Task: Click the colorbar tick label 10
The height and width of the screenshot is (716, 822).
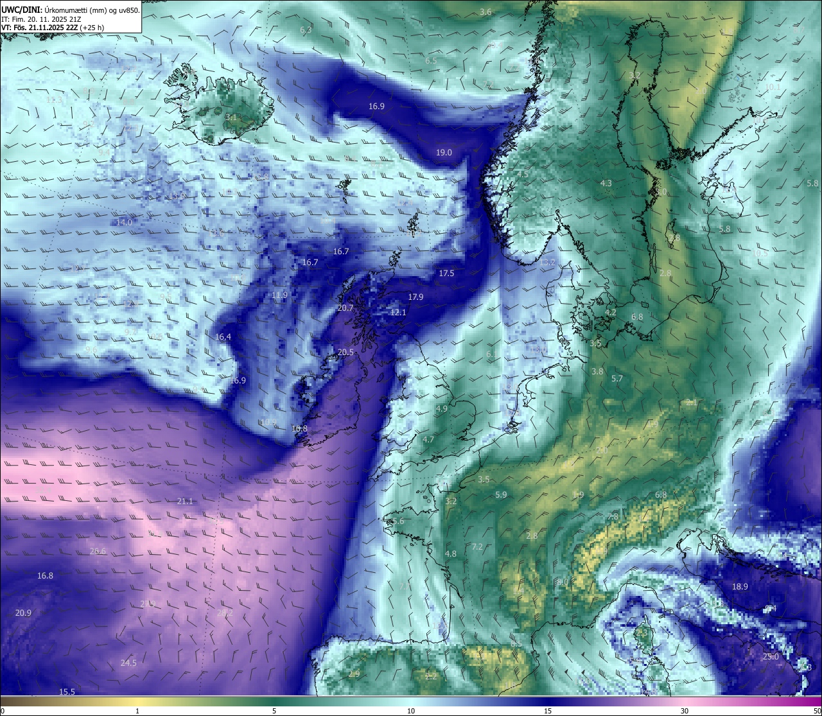Action: coord(411,711)
